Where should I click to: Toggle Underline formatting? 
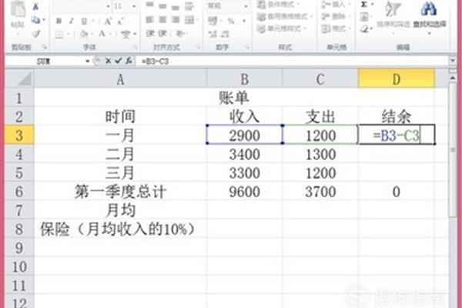coord(84,22)
